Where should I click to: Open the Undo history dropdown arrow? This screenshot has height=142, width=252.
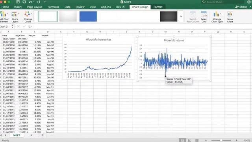point(34,2)
